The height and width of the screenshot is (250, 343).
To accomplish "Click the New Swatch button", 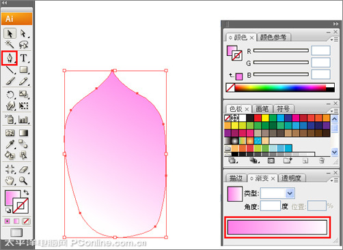I will (305, 161).
